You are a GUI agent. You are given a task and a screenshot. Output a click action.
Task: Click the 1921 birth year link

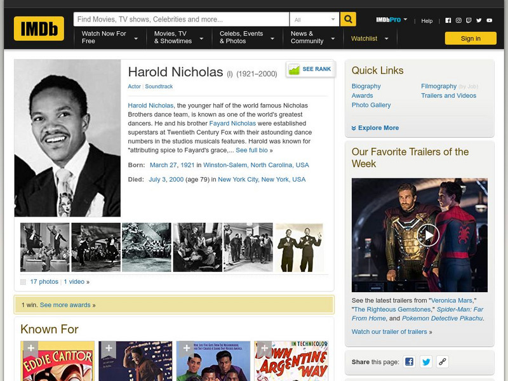tap(187, 165)
